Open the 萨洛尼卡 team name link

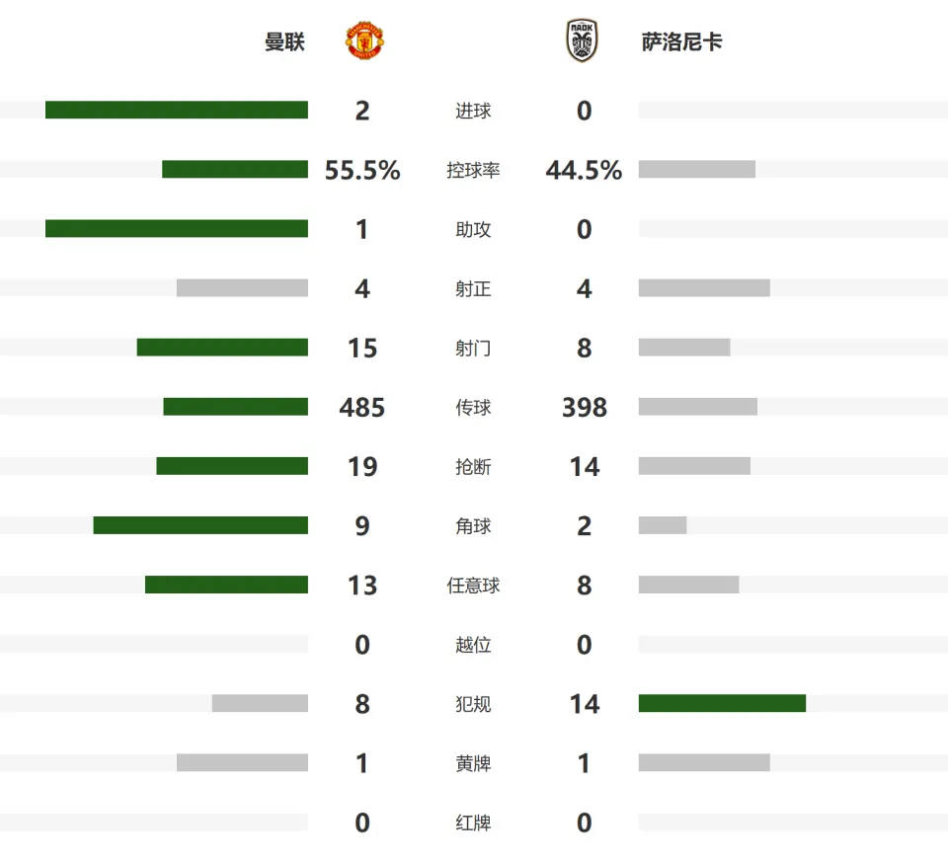click(682, 41)
